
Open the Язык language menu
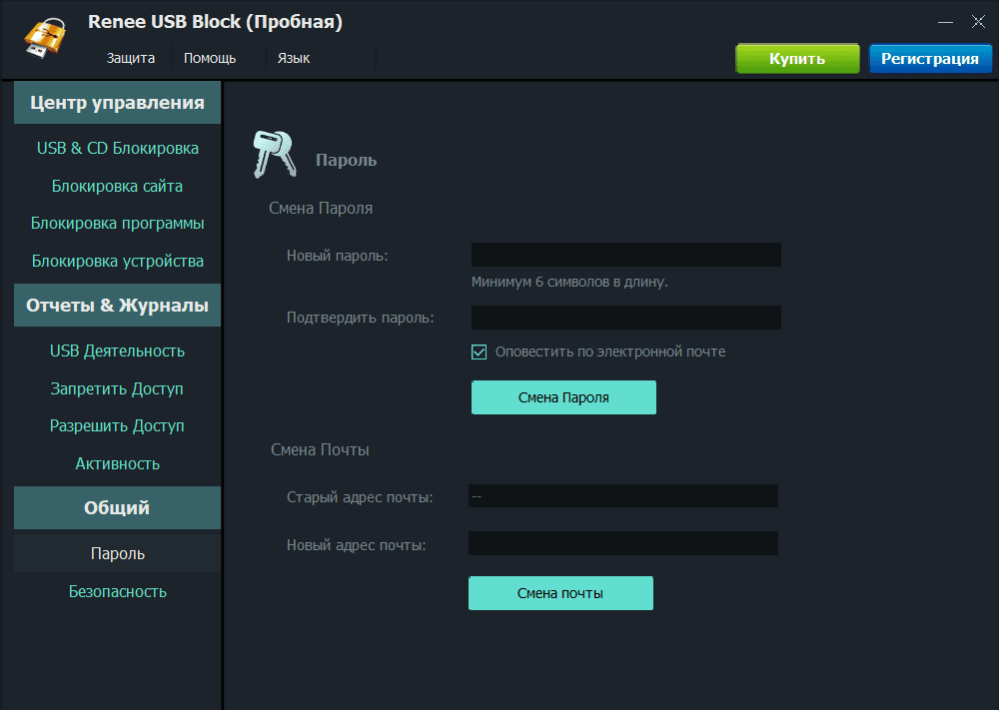(294, 58)
